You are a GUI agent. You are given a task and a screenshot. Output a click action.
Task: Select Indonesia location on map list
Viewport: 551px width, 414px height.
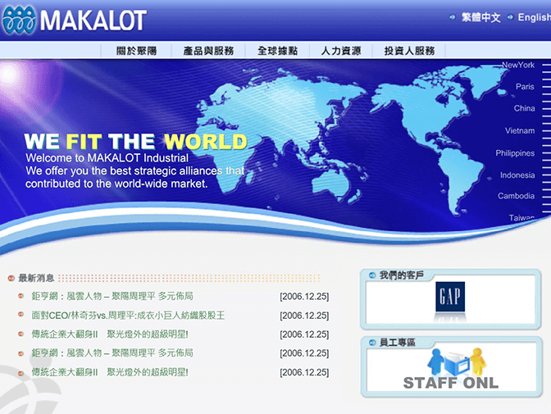tap(517, 175)
